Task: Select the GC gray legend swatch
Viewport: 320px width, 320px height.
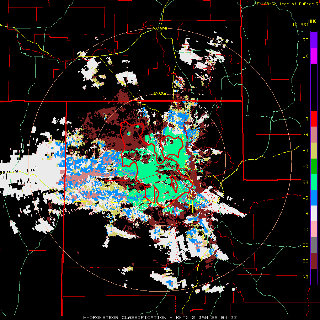Action: coord(314,245)
